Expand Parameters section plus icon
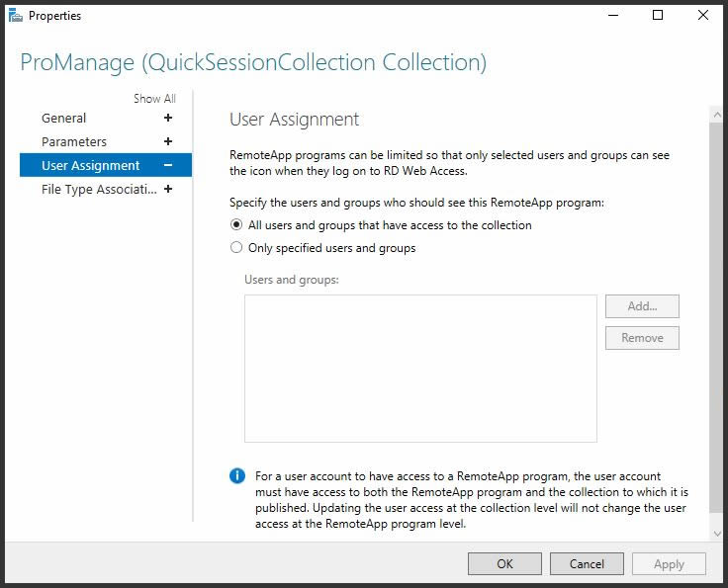Image resolution: width=728 pixels, height=588 pixels. tap(168, 141)
